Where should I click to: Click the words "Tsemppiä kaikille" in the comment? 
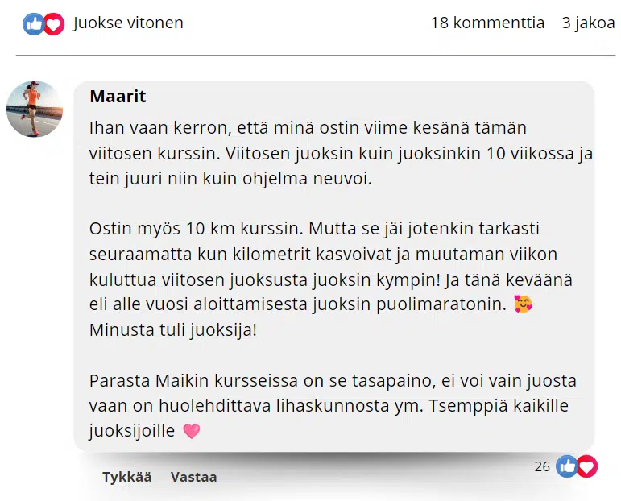pyautogui.click(x=509, y=406)
